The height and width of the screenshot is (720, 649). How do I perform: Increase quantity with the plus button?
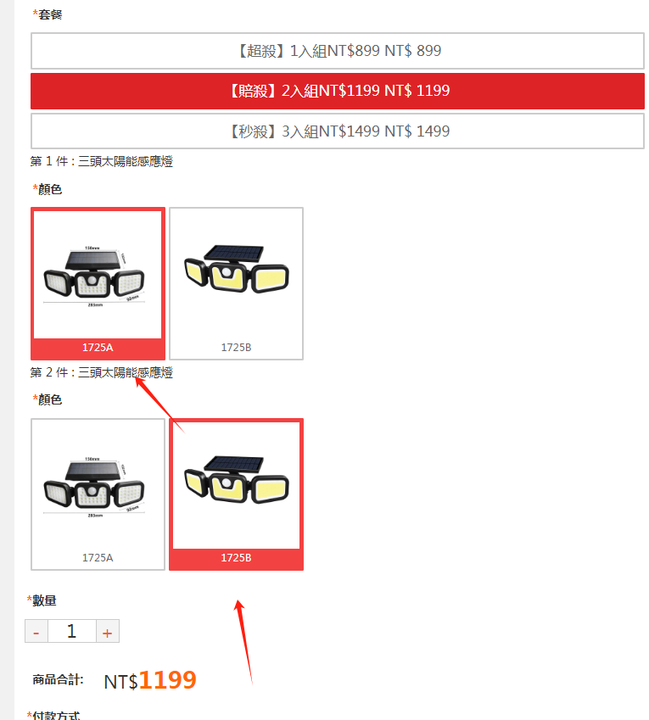click(x=108, y=631)
